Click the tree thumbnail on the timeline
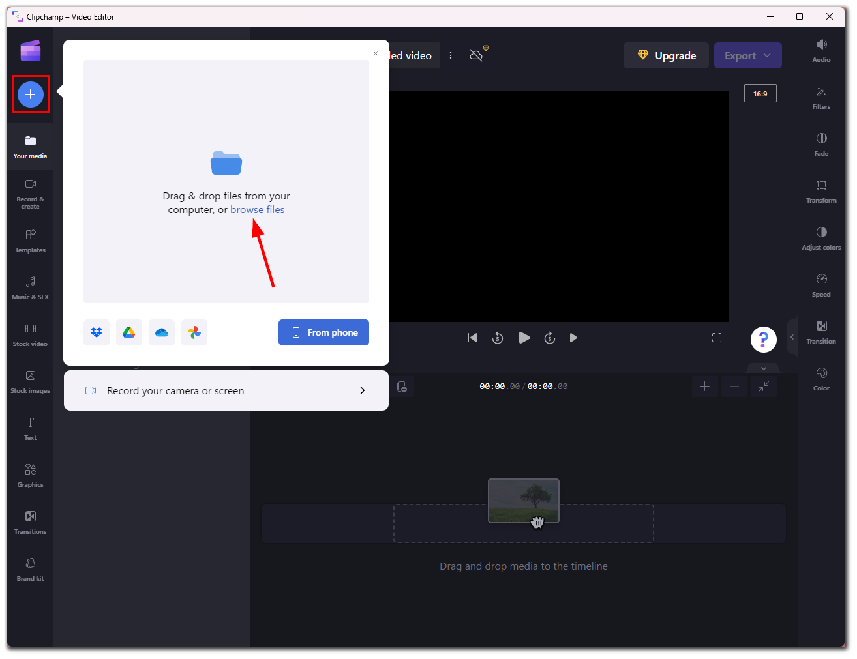 coord(524,501)
